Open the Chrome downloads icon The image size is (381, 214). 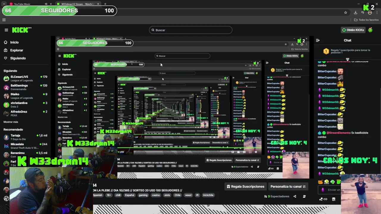(x=355, y=12)
